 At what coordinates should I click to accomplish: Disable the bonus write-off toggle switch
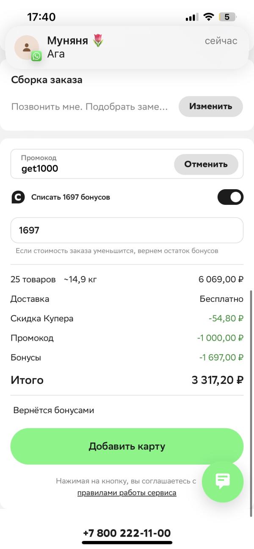tap(230, 197)
